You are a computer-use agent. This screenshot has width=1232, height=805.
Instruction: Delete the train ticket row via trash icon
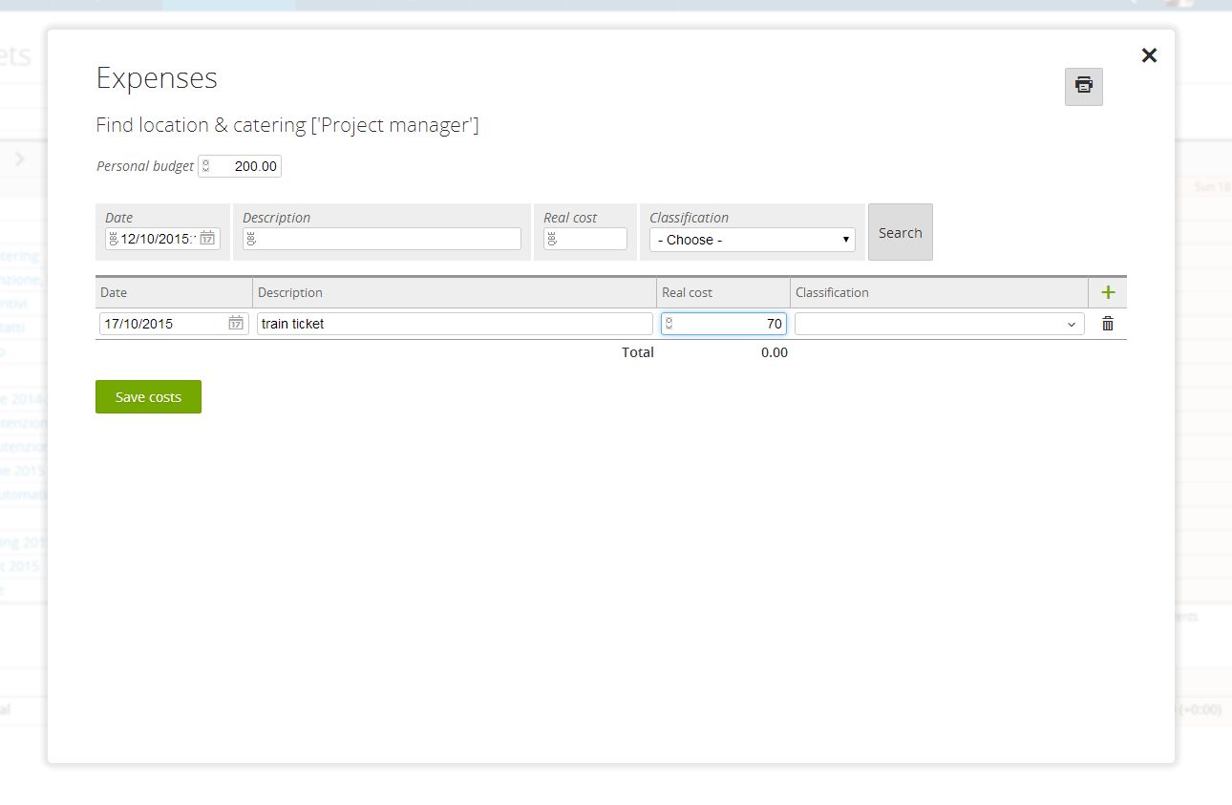coord(1108,324)
